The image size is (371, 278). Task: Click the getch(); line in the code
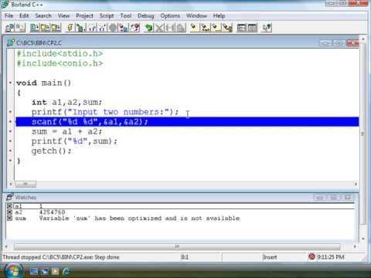click(52, 151)
